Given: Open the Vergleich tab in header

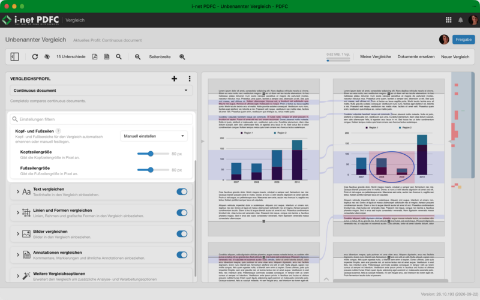Looking at the screenshot, I should (75, 20).
